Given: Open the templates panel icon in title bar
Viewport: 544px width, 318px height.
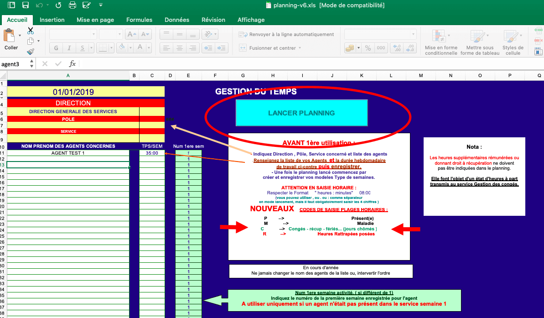Looking at the screenshot, I should (11, 5).
